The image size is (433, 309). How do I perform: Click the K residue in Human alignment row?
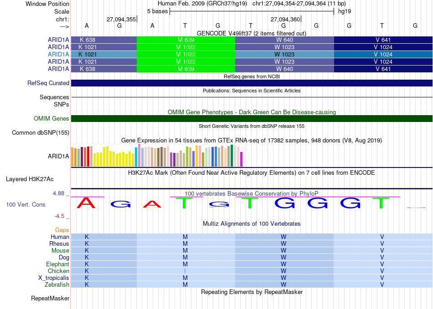pyautogui.click(x=87, y=237)
